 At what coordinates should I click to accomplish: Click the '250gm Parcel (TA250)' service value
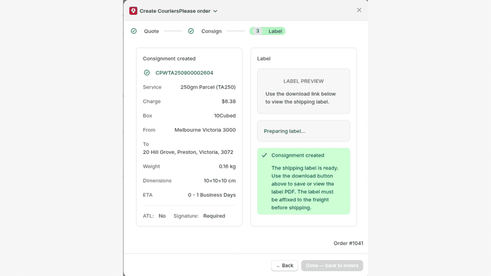pyautogui.click(x=208, y=87)
